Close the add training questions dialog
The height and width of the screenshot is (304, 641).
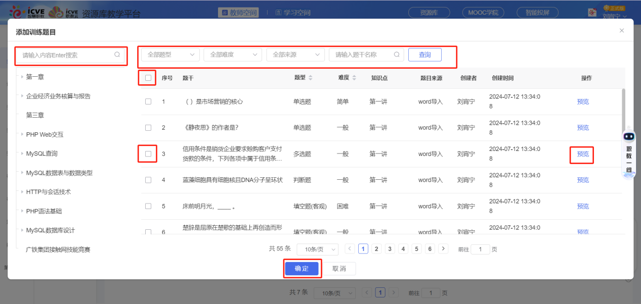622,31
